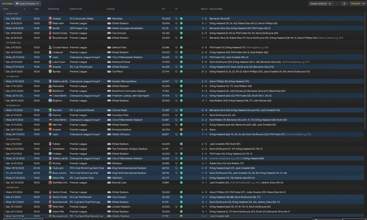367x220 pixels.
Task: Click the Man Utd club badge
Action: (x=50, y=125)
